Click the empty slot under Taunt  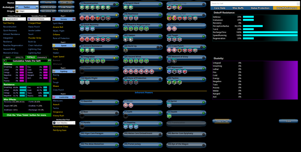[x=82, y=71]
